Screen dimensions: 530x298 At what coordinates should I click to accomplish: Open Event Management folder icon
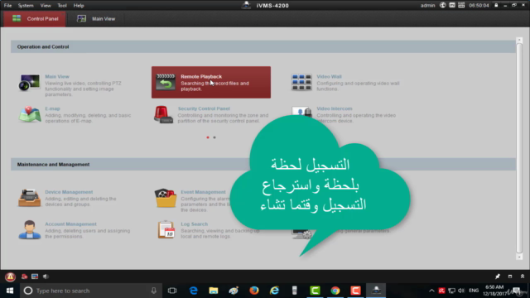point(166,198)
